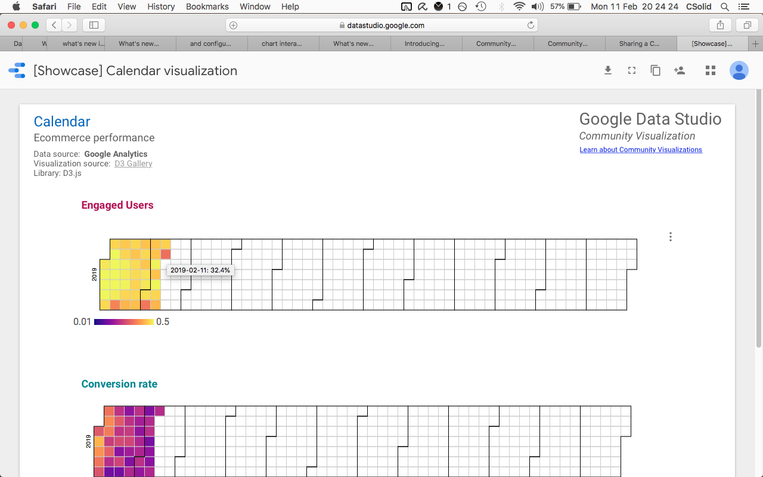Open Spotlight search in the menu bar
The width and height of the screenshot is (763, 477).
click(725, 7)
